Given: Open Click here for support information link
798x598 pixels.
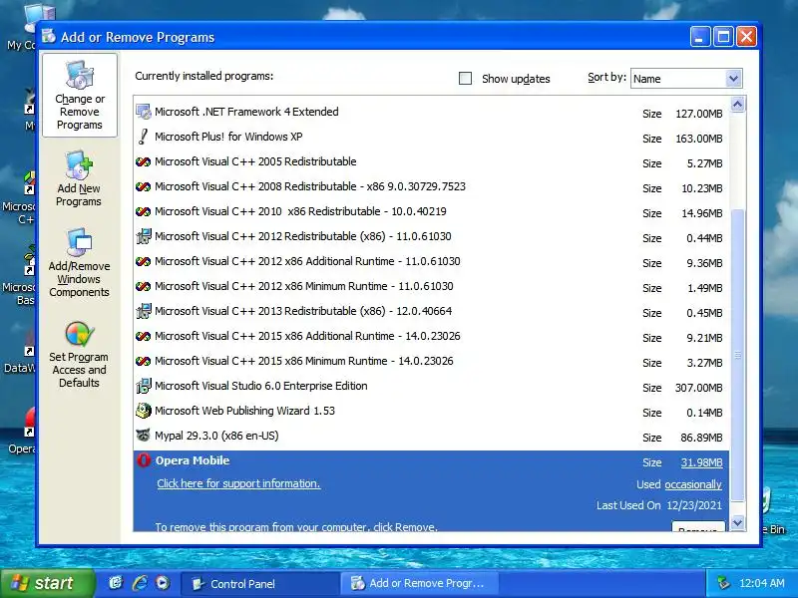Looking at the screenshot, I should point(238,483).
